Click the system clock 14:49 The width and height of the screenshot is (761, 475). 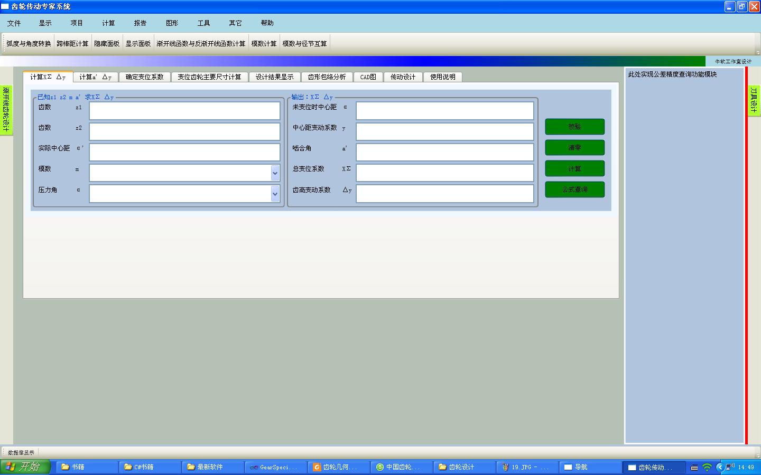click(x=746, y=467)
